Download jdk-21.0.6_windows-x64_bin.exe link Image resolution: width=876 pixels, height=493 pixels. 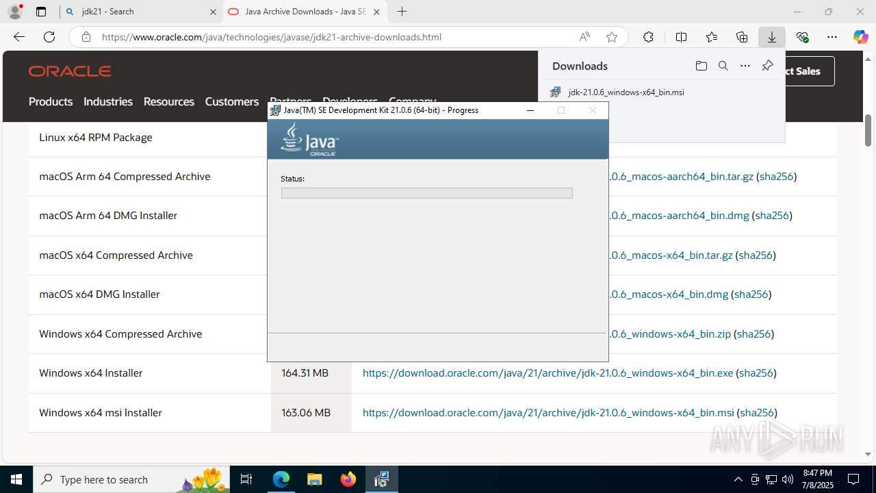click(547, 372)
